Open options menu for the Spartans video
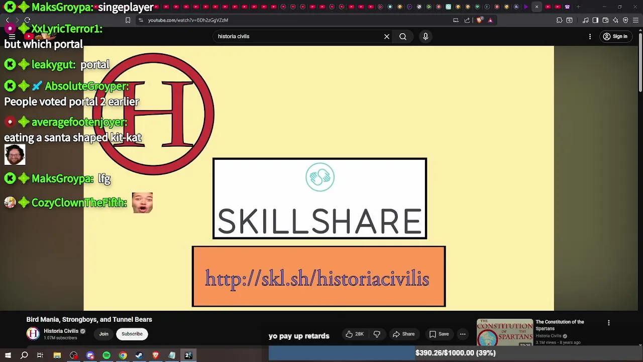This screenshot has width=643, height=362. point(608,323)
